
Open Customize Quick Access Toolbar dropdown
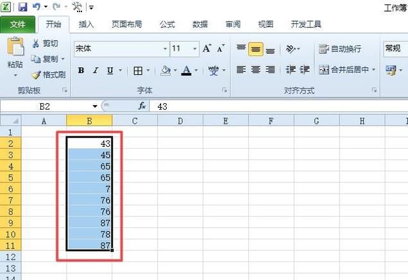click(x=91, y=8)
